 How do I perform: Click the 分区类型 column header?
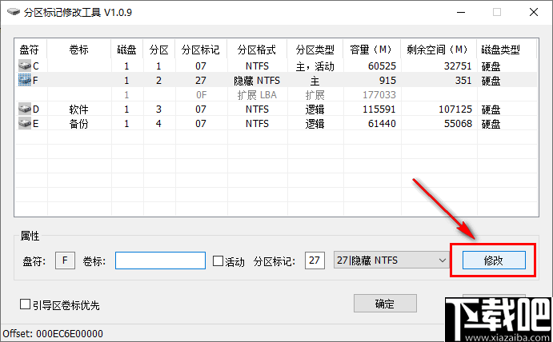pos(315,50)
